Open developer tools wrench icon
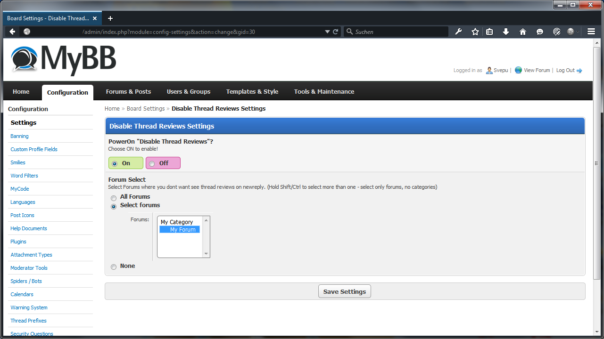Screen dimensions: 604x339 tap(458, 32)
